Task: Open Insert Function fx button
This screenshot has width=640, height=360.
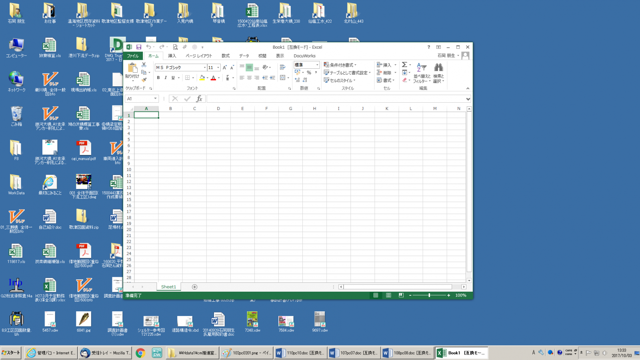Action: click(x=199, y=99)
